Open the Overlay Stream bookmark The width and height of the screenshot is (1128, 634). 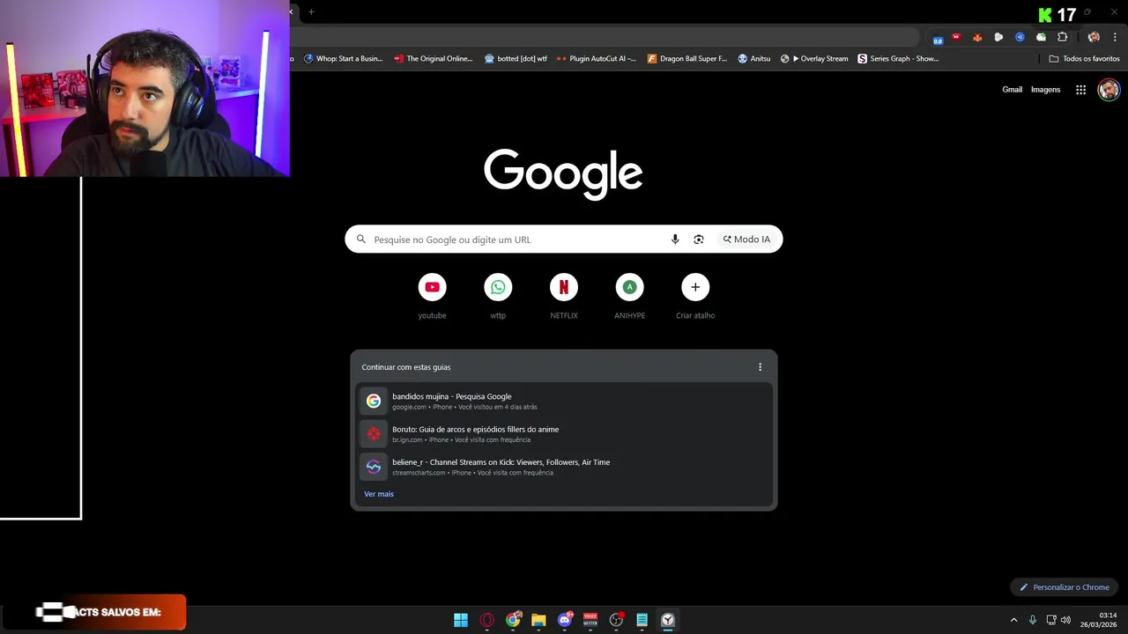coord(814,59)
